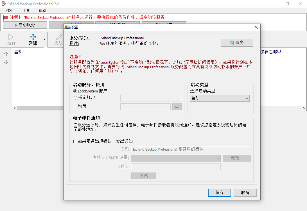Click the Exiland Backup app icon in title bar
This screenshot has width=307, height=211.
[4, 4]
